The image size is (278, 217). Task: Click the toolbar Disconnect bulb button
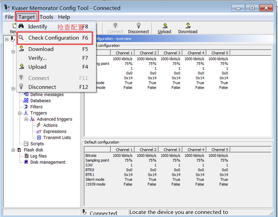139,28
